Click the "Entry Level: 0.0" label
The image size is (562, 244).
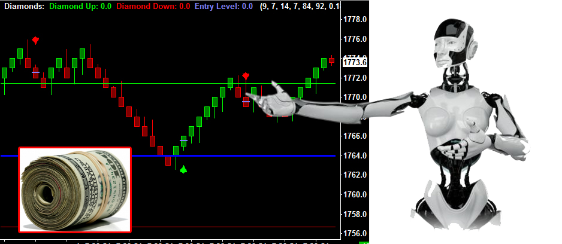point(223,6)
